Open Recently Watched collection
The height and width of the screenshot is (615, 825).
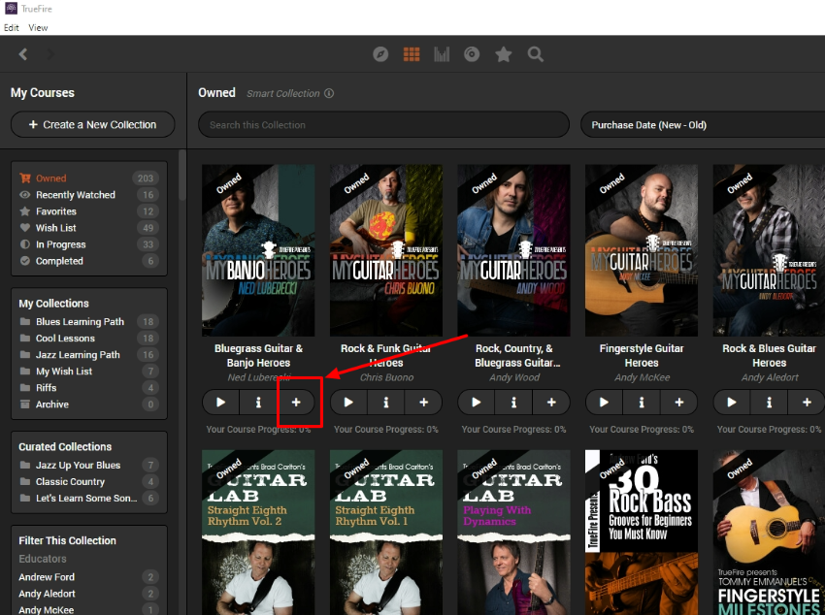(x=89, y=195)
